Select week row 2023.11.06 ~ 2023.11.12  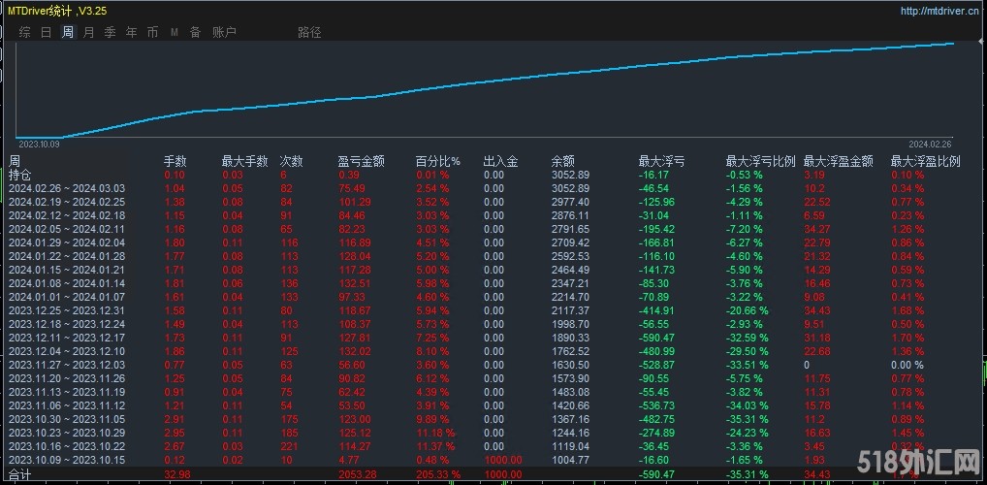tap(67, 406)
